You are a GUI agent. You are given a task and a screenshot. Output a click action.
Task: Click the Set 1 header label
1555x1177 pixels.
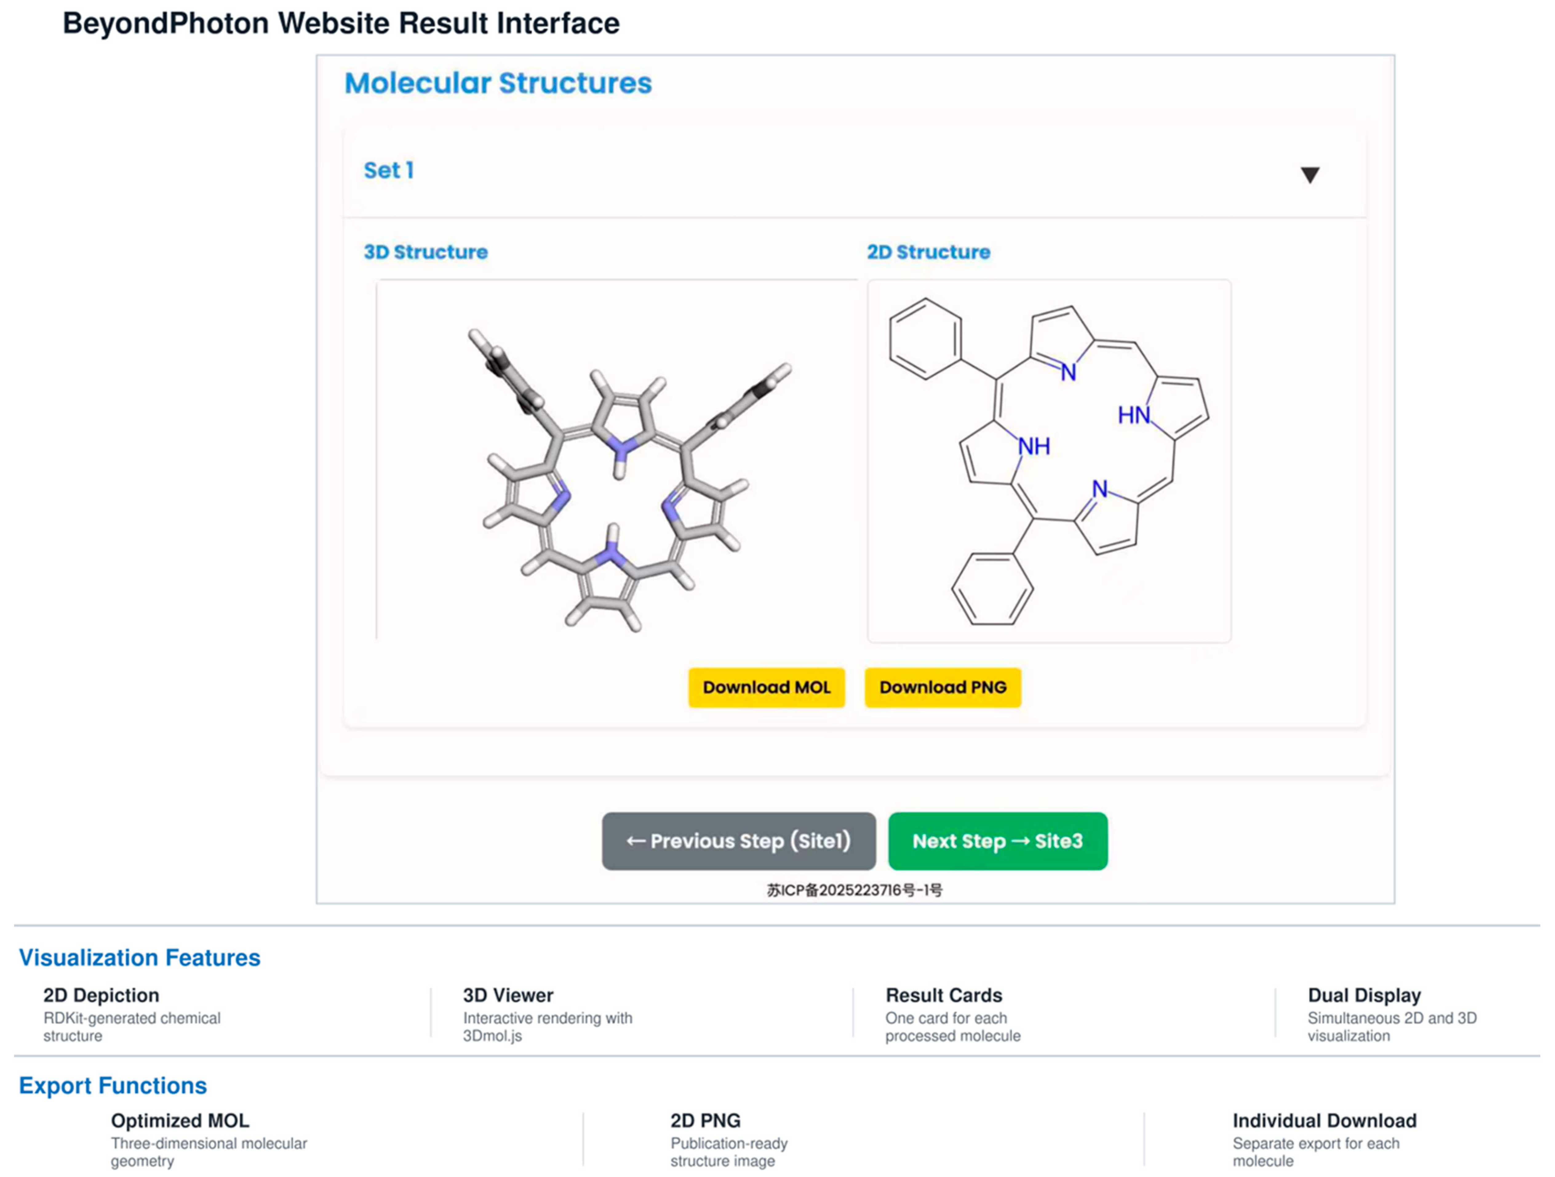tap(389, 170)
